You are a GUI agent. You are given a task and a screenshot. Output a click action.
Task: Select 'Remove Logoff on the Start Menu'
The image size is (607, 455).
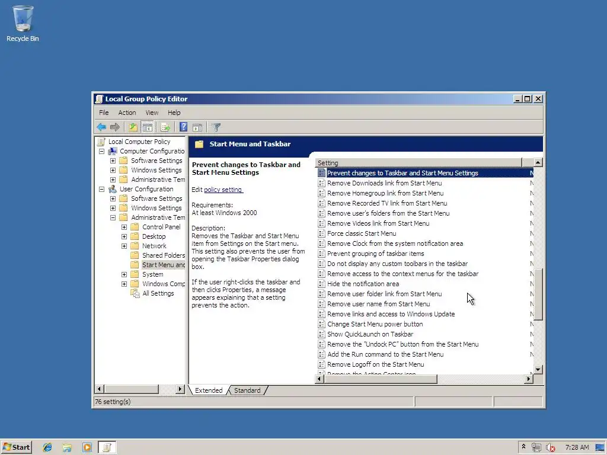pyautogui.click(x=375, y=364)
